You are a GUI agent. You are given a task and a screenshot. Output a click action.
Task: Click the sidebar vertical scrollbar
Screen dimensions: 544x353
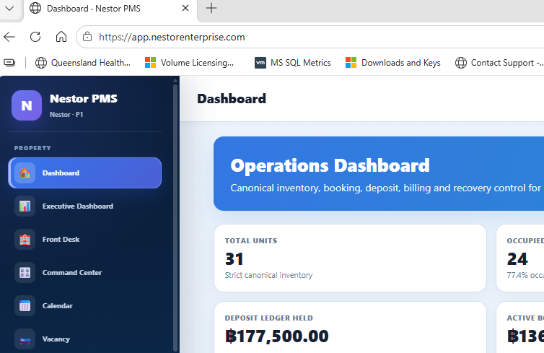coord(175,217)
